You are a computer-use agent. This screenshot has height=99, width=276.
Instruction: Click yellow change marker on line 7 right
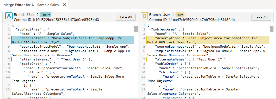(x=147, y=59)
